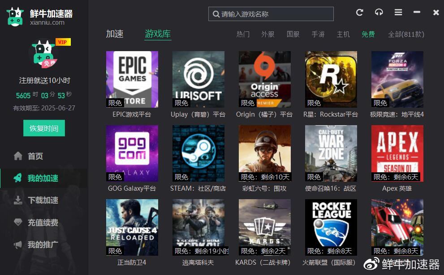Open 充值续费 in sidebar
This screenshot has width=444, height=275.
click(43, 223)
